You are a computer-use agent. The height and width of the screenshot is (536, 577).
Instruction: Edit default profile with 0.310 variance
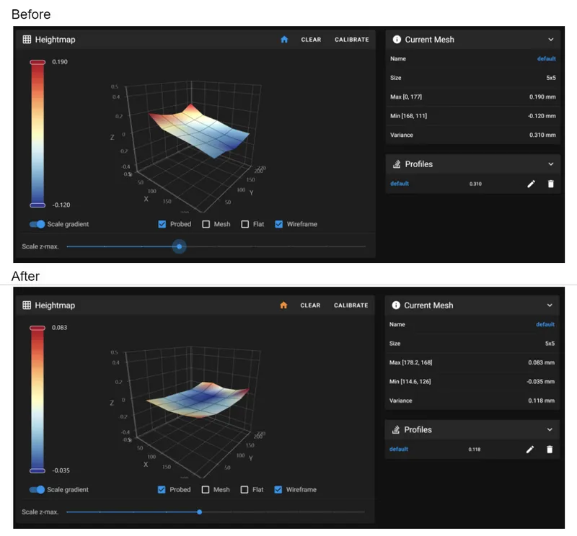point(531,184)
